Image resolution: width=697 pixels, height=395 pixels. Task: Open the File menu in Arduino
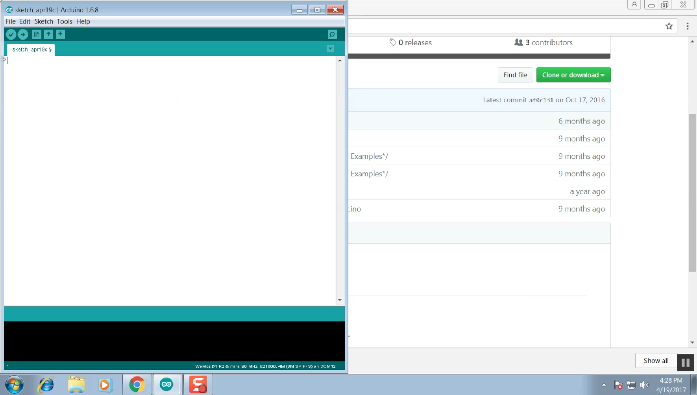(x=11, y=21)
